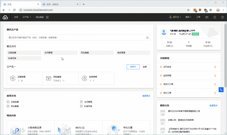Click the browser address bar URL

[38, 10]
